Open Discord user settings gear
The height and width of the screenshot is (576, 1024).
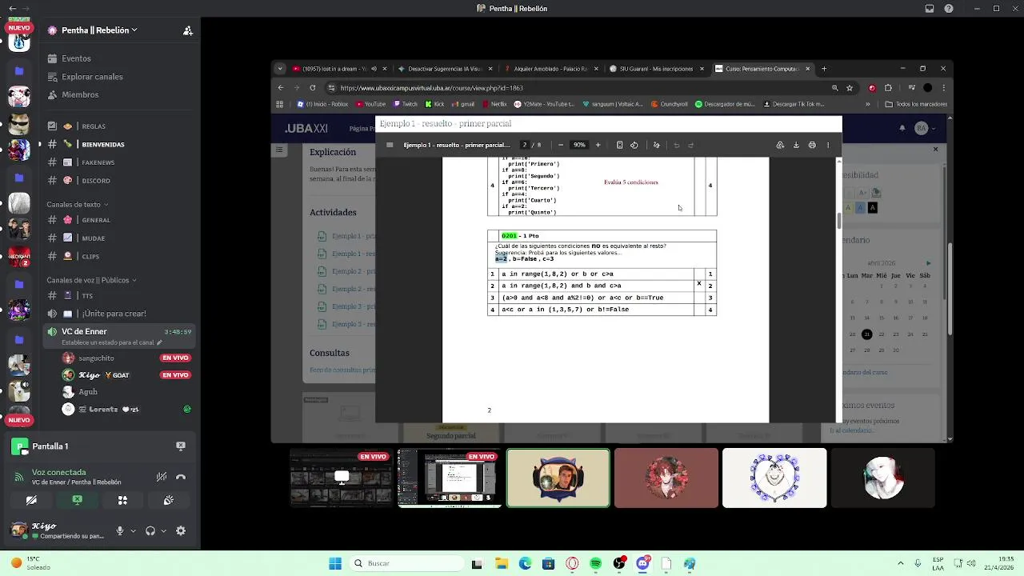coord(181,530)
